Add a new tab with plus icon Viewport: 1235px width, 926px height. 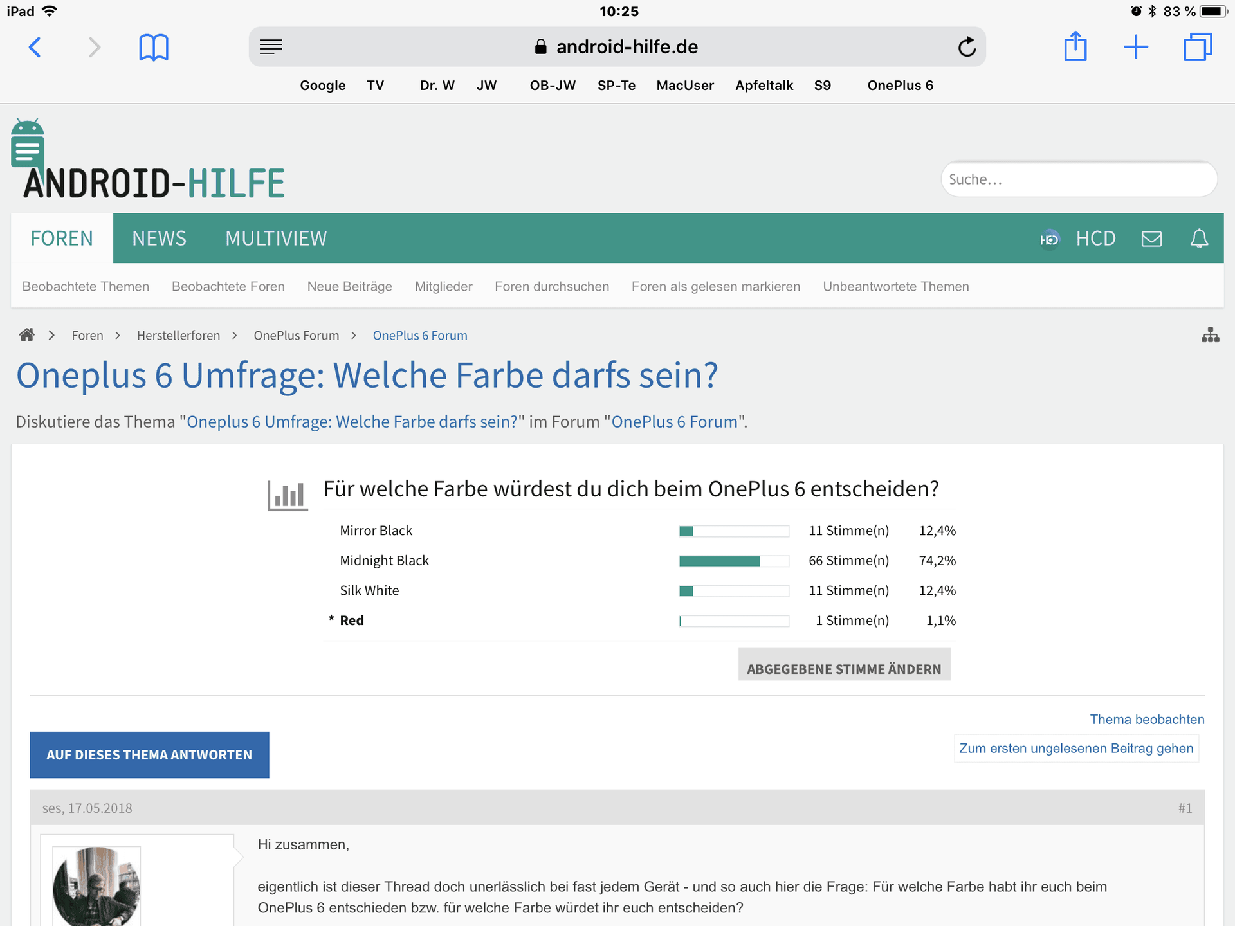pos(1136,47)
